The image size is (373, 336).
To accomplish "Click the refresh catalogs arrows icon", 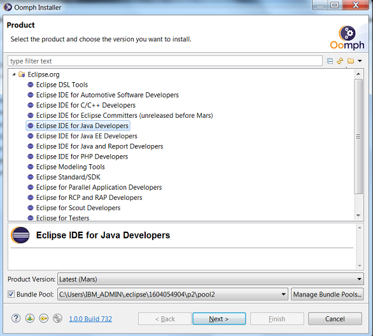I will click(340, 61).
